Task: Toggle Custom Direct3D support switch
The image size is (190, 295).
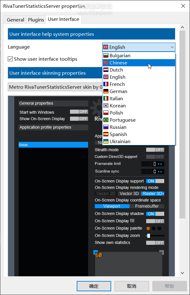Action: pos(155,157)
